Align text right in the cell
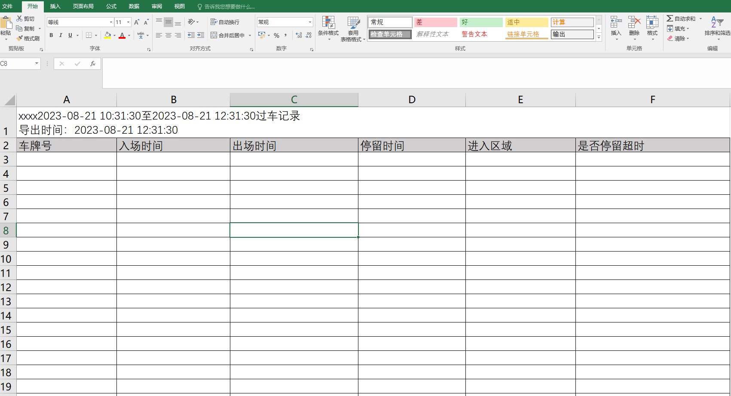This screenshot has height=396, width=731. [x=178, y=35]
